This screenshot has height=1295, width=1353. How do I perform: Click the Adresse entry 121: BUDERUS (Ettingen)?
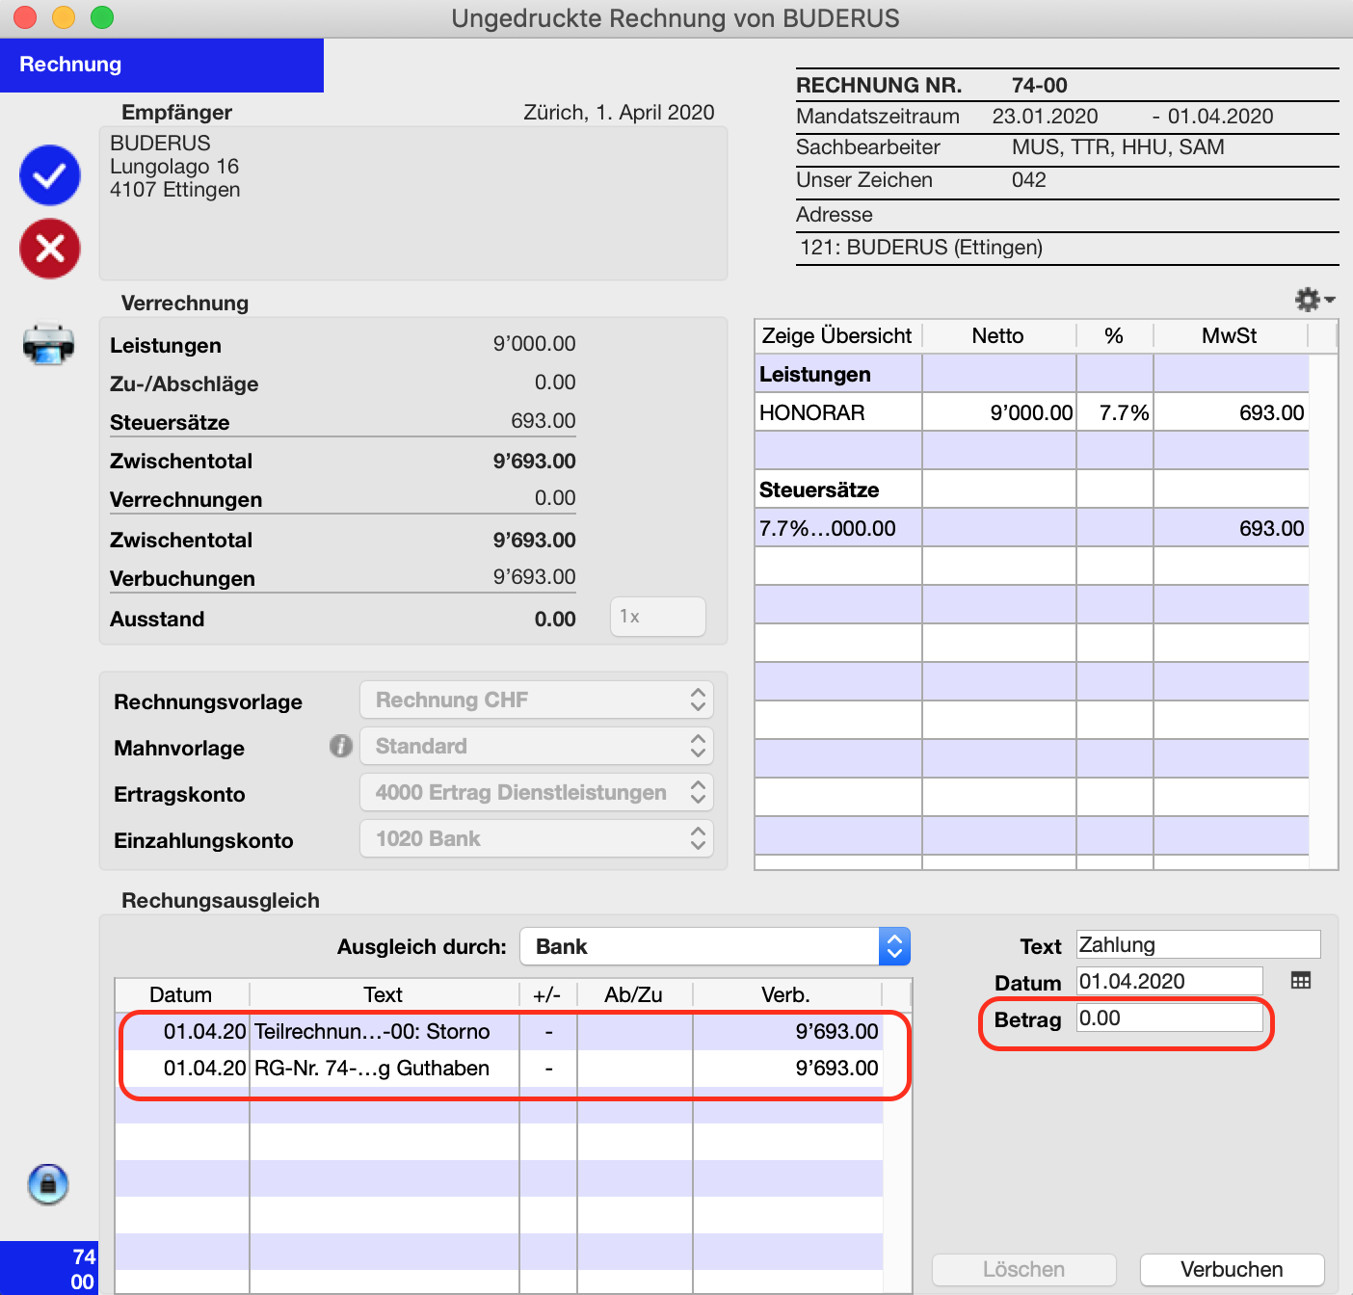point(921,248)
